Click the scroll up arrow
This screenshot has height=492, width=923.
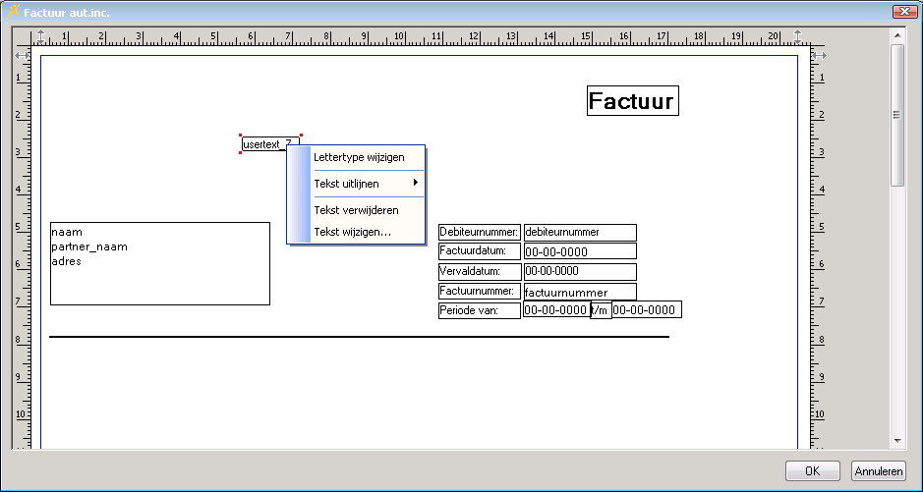(896, 35)
